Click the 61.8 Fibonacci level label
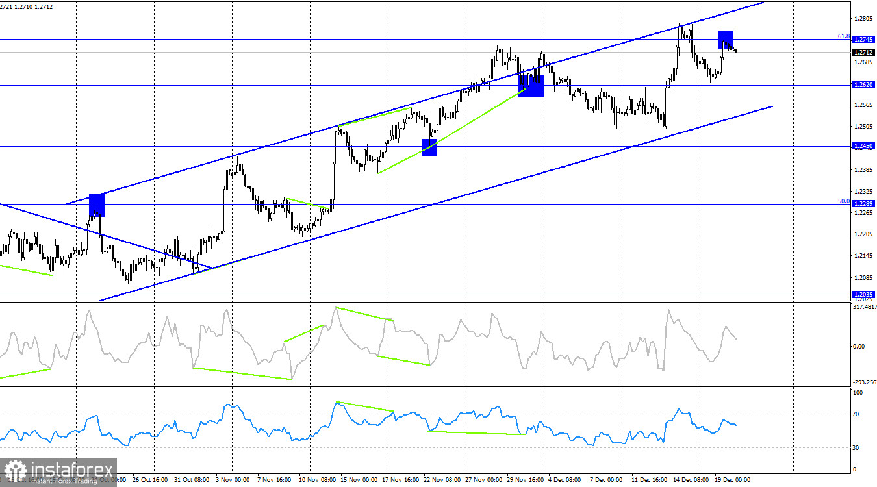 844,36
